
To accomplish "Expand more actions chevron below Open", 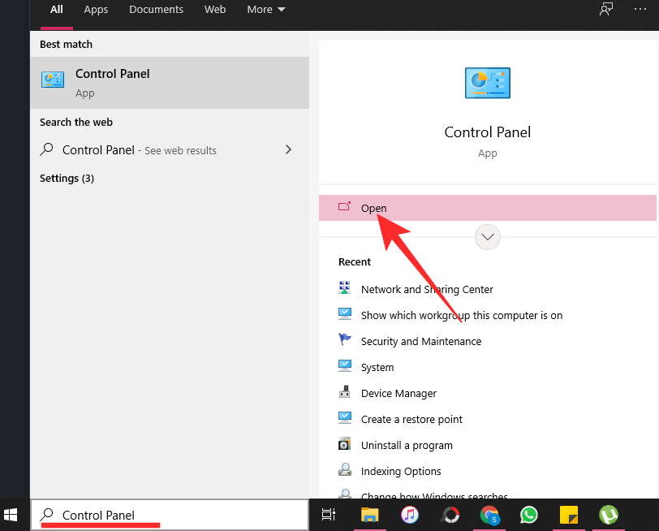I will (x=488, y=237).
